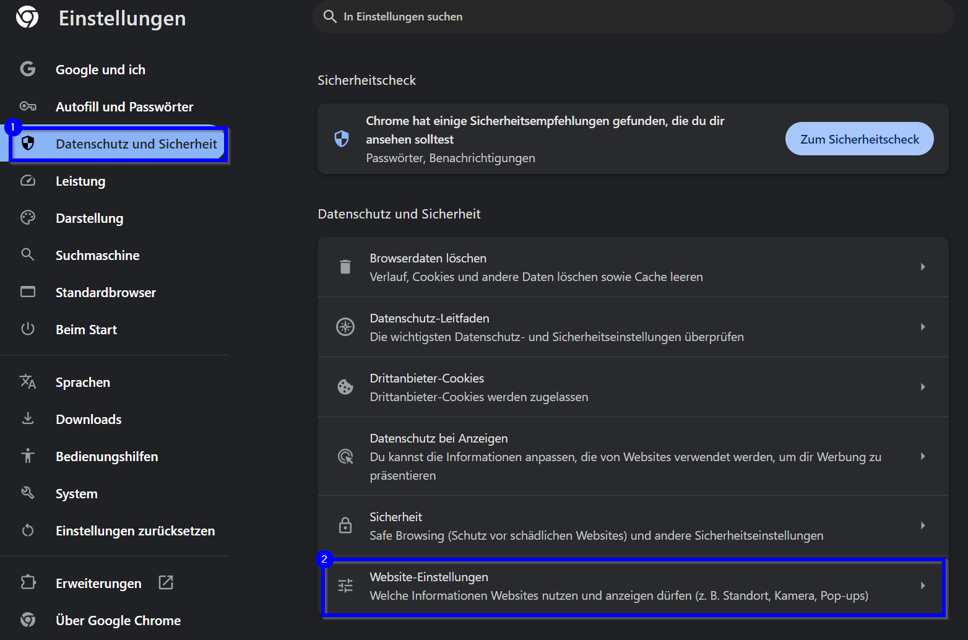
Task: Expand the Datenschutz-Leitfaden row arrow
Action: (x=922, y=327)
